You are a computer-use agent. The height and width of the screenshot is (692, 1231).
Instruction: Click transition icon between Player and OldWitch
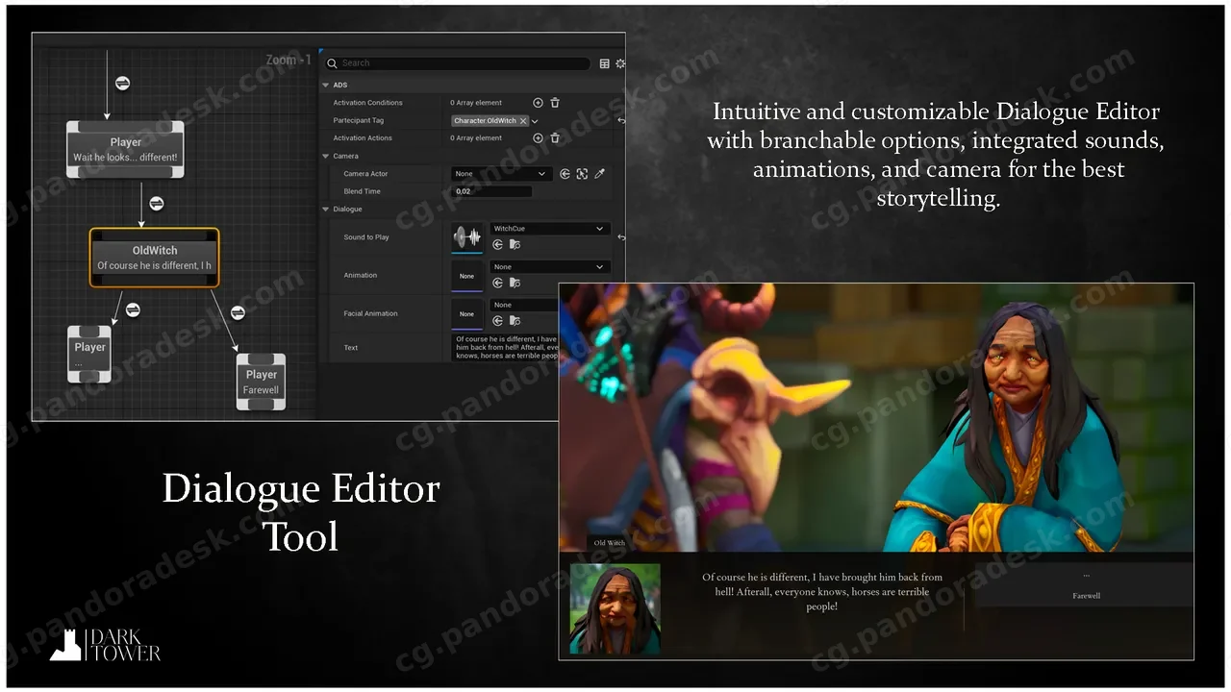tap(157, 204)
